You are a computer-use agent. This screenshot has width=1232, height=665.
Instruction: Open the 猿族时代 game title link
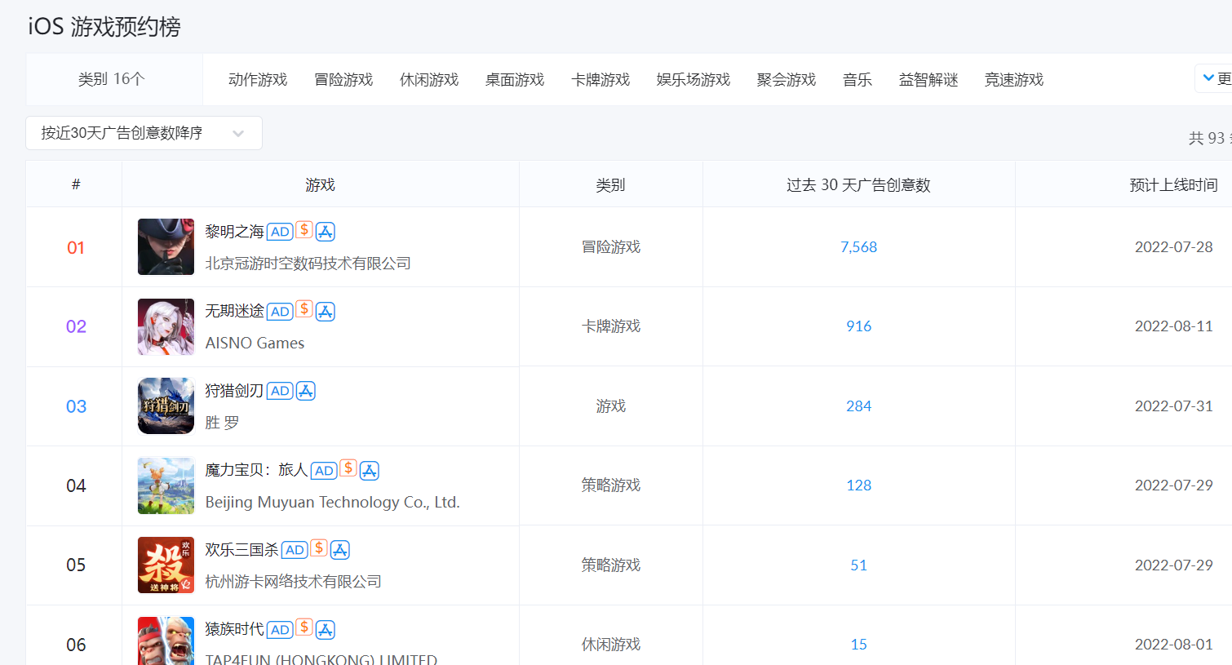pos(234,629)
